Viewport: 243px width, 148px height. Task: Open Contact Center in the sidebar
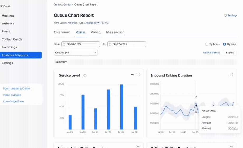[12, 39]
